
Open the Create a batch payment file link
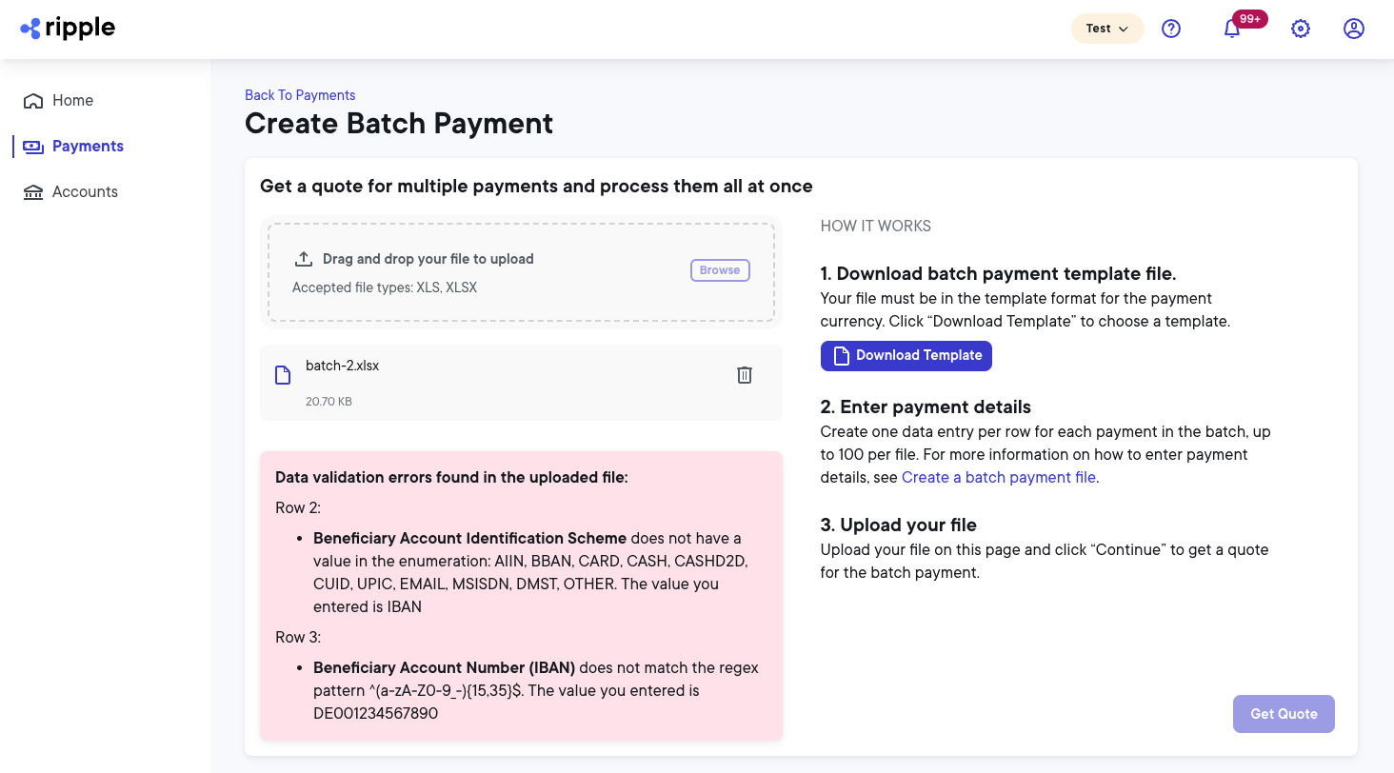click(x=998, y=477)
